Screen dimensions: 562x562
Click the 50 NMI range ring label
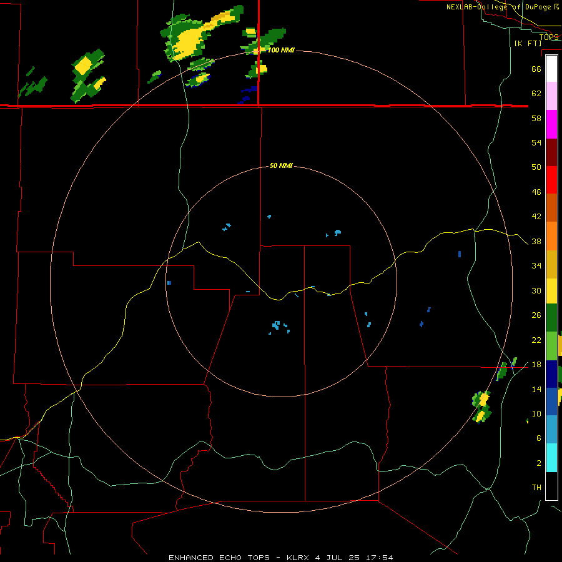tap(281, 165)
